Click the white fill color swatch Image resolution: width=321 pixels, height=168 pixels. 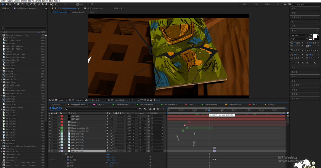tap(315, 36)
